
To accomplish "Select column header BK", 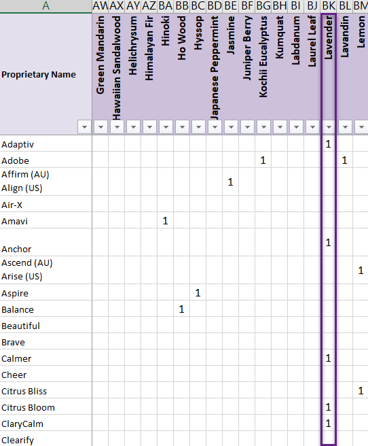I will point(329,5).
